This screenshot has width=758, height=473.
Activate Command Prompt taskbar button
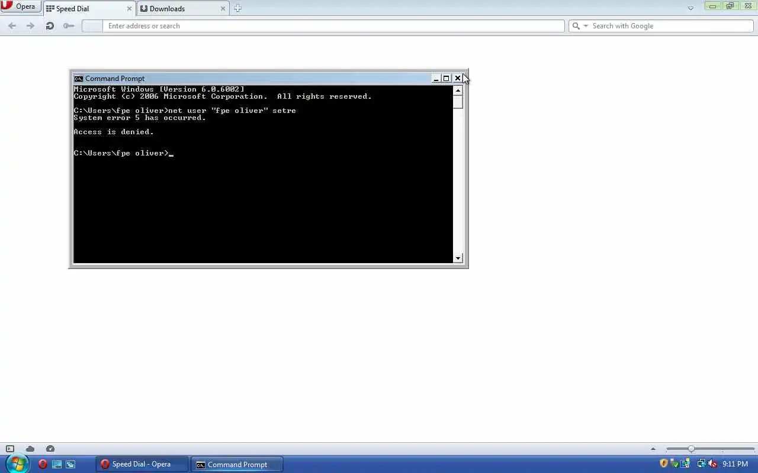pos(237,464)
